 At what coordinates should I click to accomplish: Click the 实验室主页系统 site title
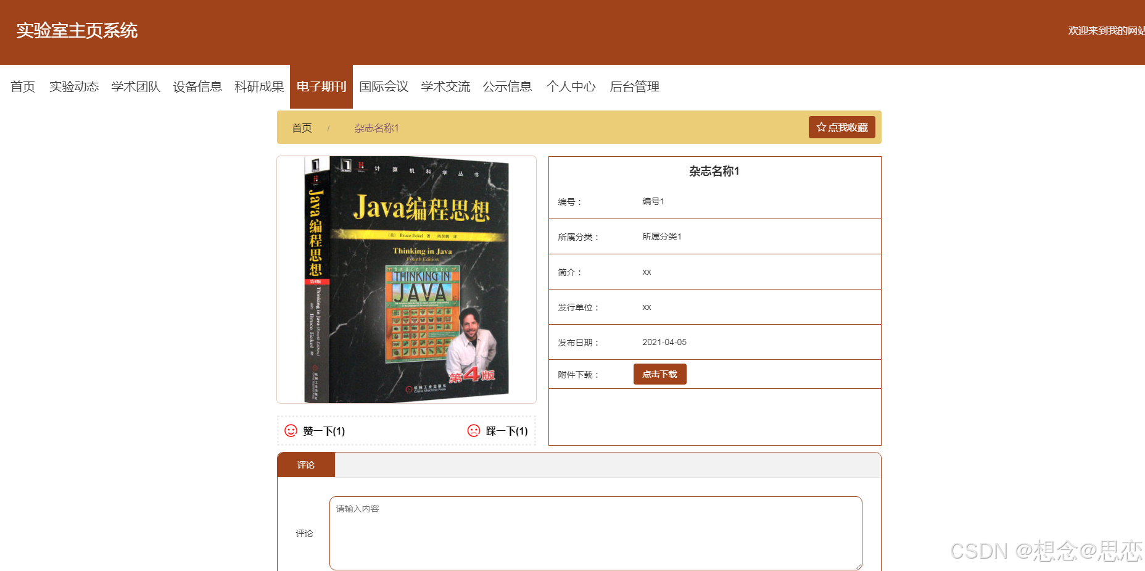(77, 30)
